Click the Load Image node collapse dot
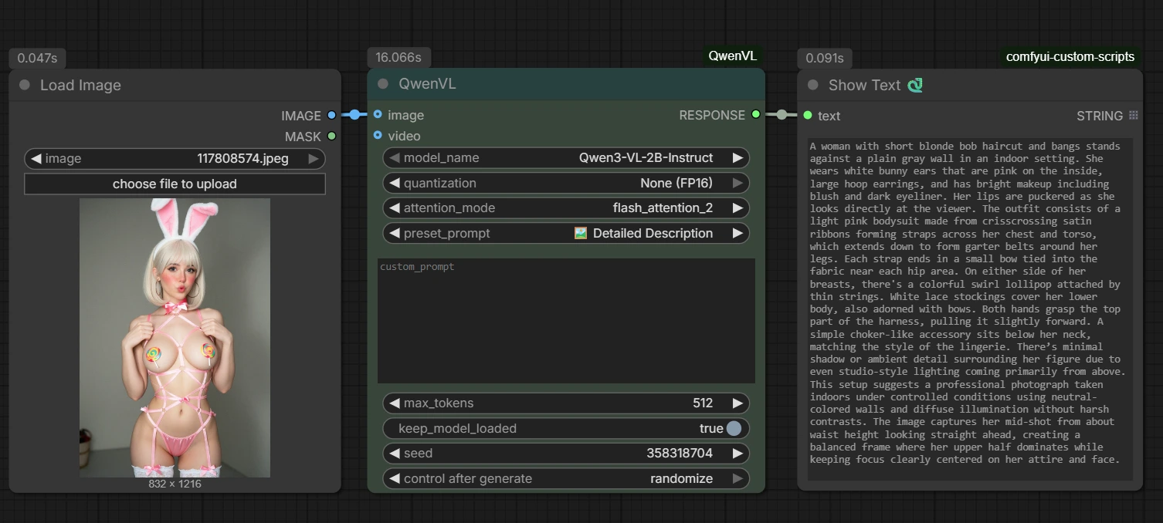 click(25, 86)
